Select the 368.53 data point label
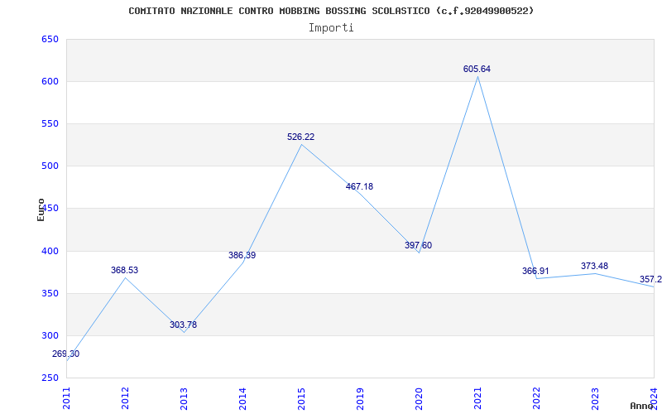The height and width of the screenshot is (414, 662). pyautogui.click(x=125, y=271)
